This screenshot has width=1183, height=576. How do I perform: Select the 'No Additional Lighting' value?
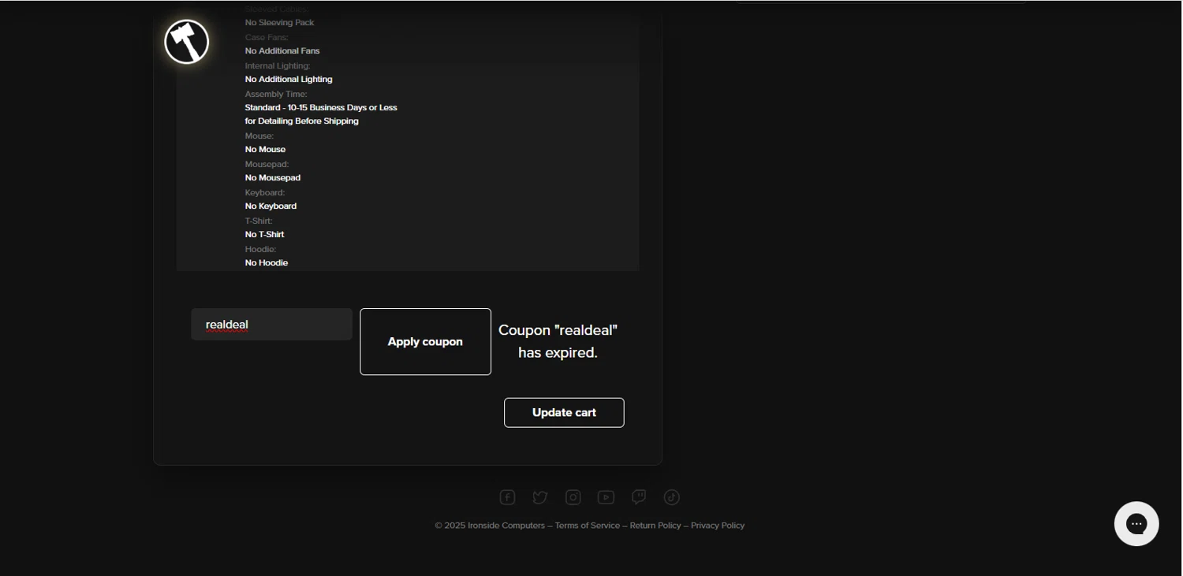tap(289, 80)
